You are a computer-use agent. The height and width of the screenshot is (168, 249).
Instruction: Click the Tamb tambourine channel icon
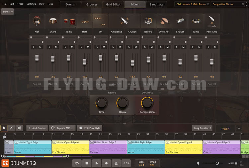[x=196, y=21]
